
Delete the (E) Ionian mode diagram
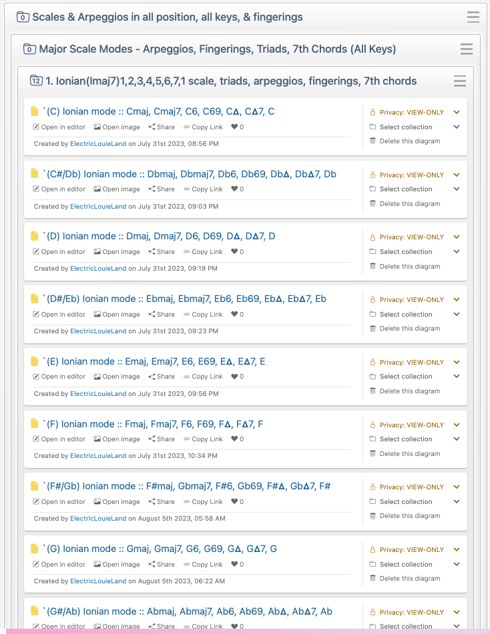(x=405, y=391)
